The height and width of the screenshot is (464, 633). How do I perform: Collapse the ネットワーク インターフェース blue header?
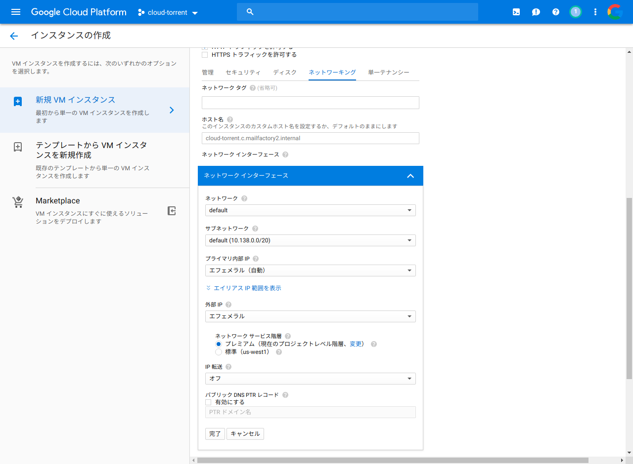tap(311, 176)
